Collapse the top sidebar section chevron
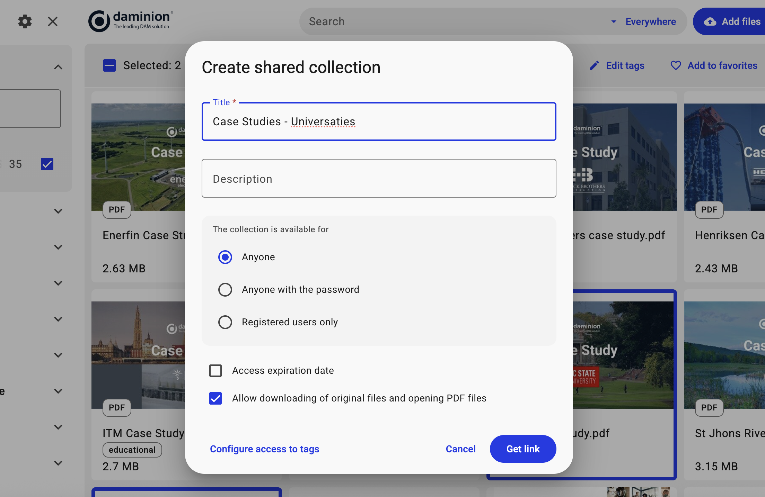This screenshot has height=497, width=765. pyautogui.click(x=58, y=67)
